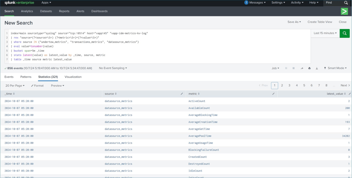Image resolution: width=352 pixels, height=178 pixels.
Task: Click the green Splunk app arrow icon
Action: (x=344, y=11)
